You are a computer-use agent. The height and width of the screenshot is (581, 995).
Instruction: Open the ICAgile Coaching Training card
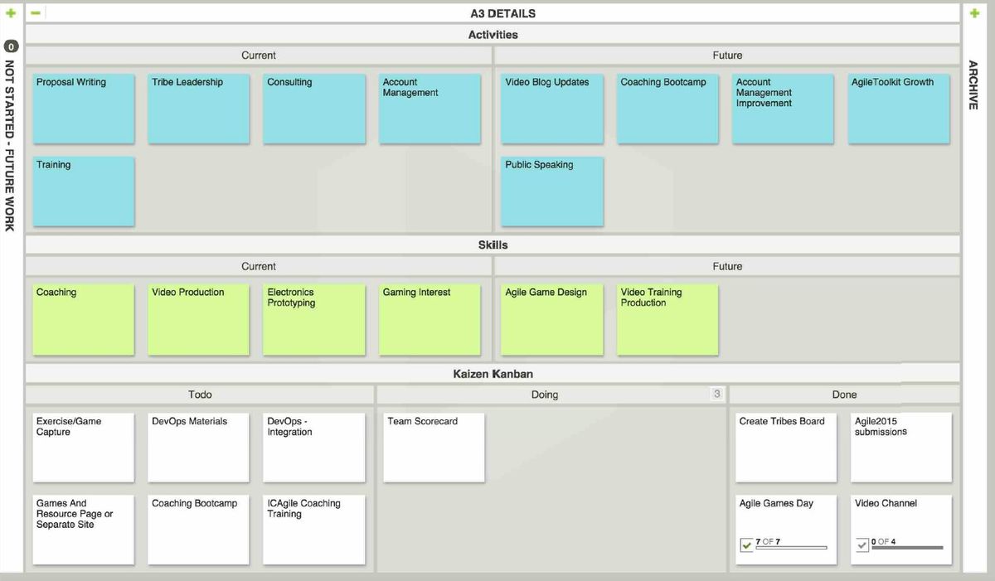click(314, 530)
